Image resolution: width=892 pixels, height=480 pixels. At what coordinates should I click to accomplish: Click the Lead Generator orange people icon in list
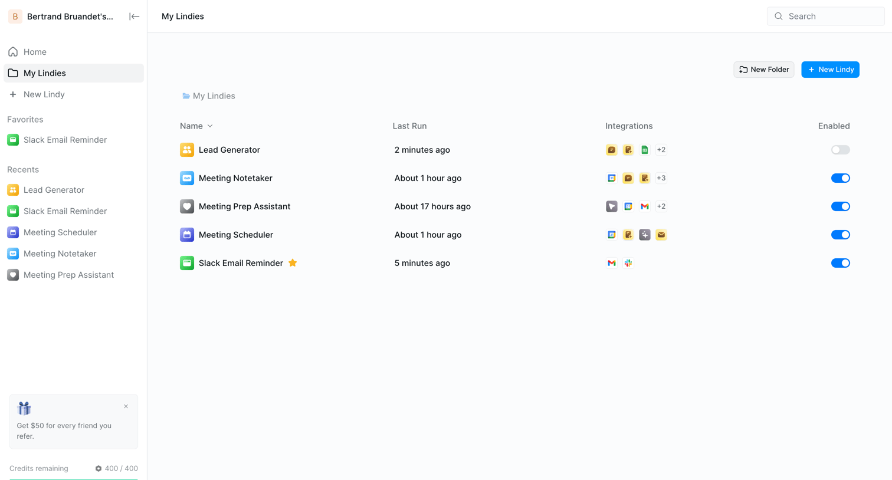187,150
